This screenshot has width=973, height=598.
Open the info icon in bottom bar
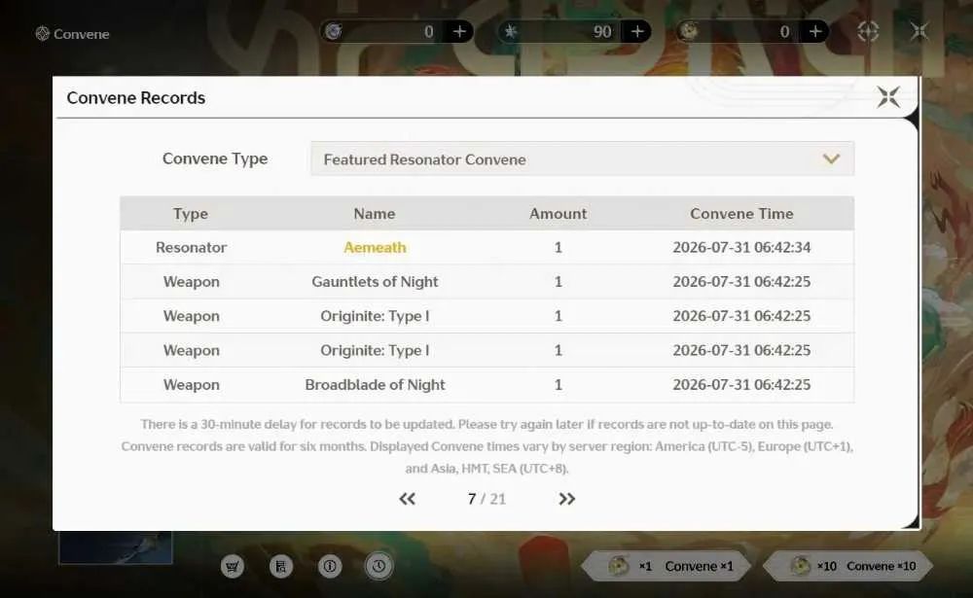coord(330,566)
